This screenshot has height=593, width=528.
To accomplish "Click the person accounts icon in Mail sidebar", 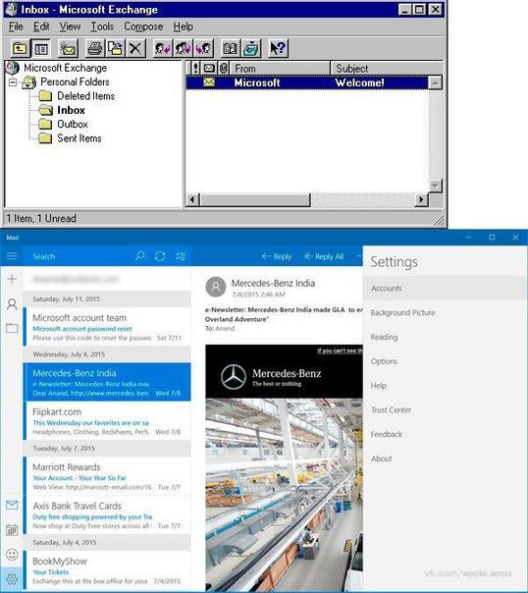I will point(12,304).
